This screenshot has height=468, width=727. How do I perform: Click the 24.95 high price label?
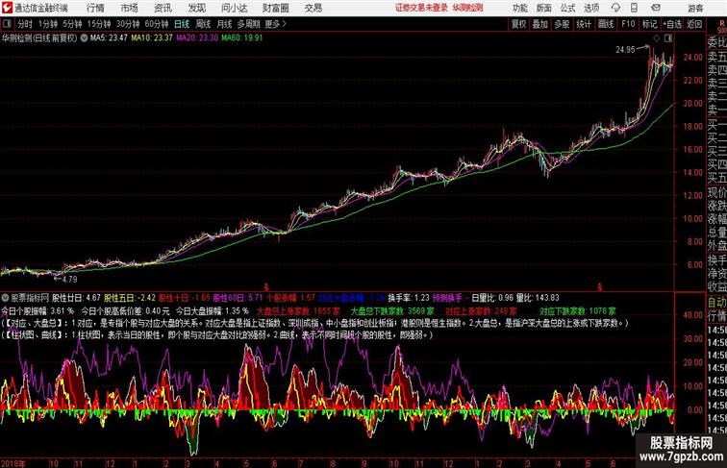[x=625, y=50]
